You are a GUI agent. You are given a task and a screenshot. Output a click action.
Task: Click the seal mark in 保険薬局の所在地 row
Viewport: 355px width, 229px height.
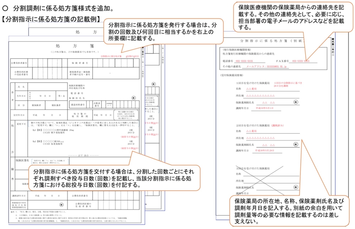point(61,205)
